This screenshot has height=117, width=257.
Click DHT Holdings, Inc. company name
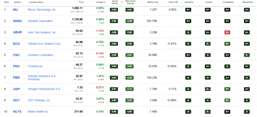point(39,100)
